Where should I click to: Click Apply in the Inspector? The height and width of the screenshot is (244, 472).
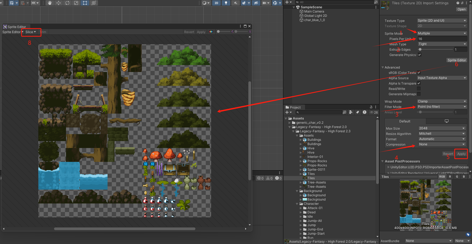point(461,154)
